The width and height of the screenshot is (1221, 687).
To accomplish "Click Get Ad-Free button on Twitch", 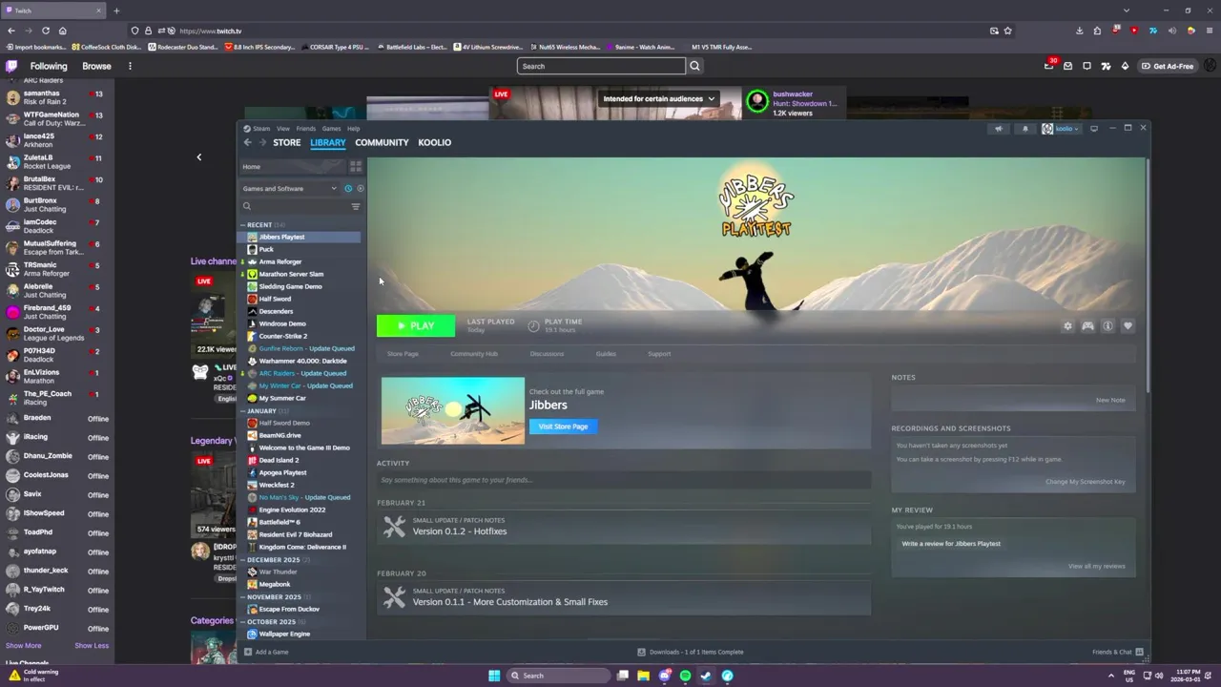I will [1168, 66].
